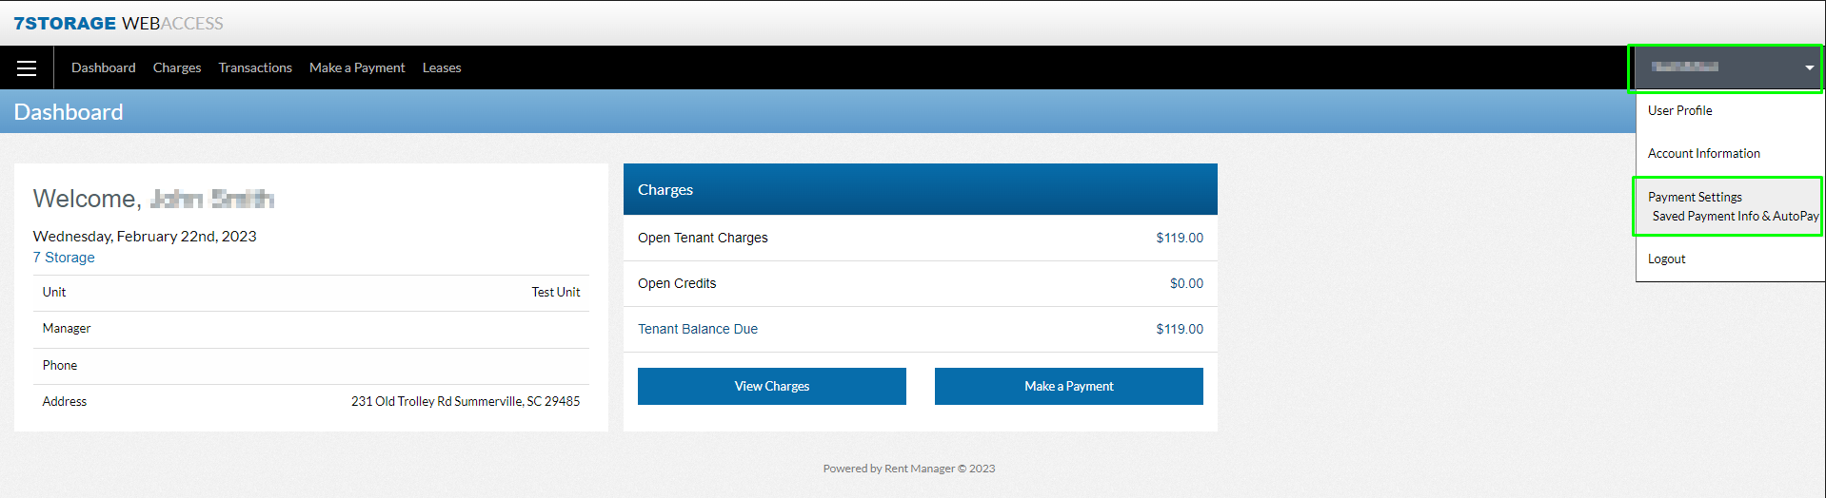This screenshot has height=498, width=1826.
Task: Go to Dashboard in the navigation bar
Action: [x=103, y=68]
